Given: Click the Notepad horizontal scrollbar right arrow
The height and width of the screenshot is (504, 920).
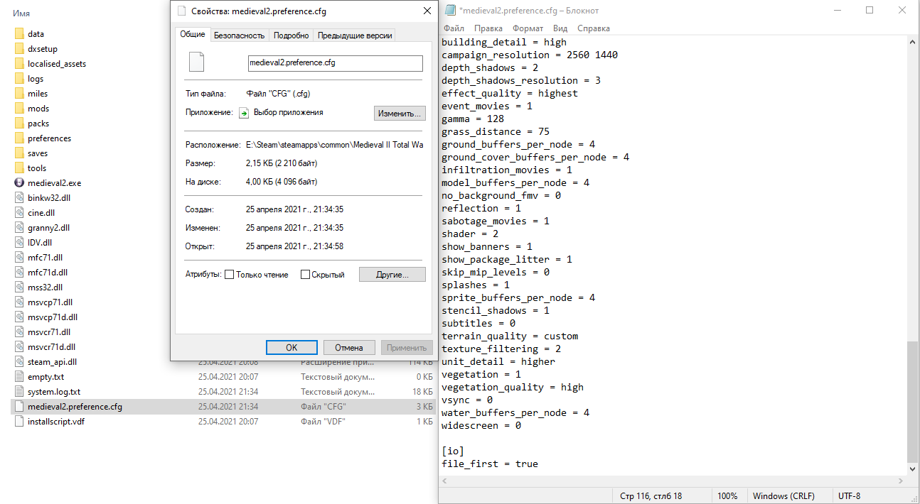Looking at the screenshot, I should (902, 481).
